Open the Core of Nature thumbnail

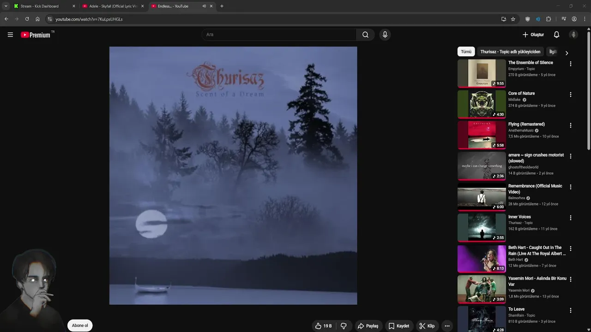point(482,104)
